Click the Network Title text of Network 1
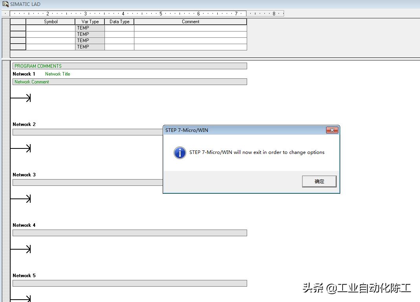 (x=58, y=74)
